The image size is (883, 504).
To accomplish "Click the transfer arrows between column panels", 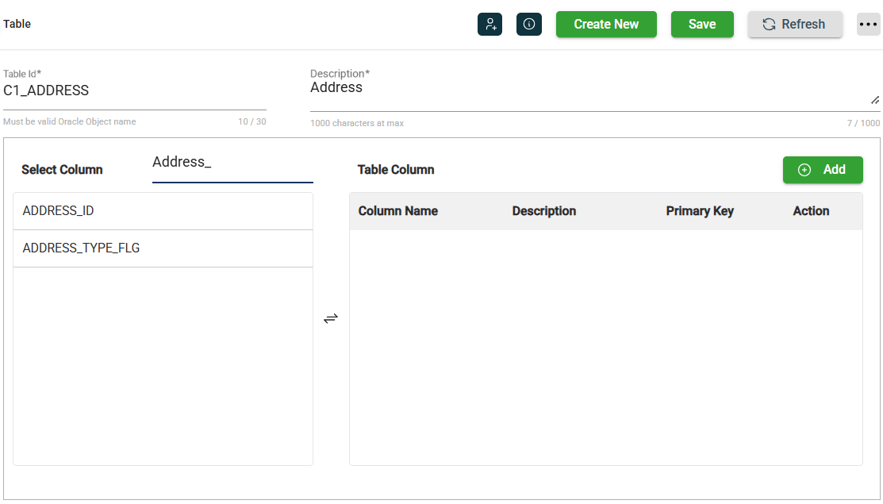I will 331,318.
